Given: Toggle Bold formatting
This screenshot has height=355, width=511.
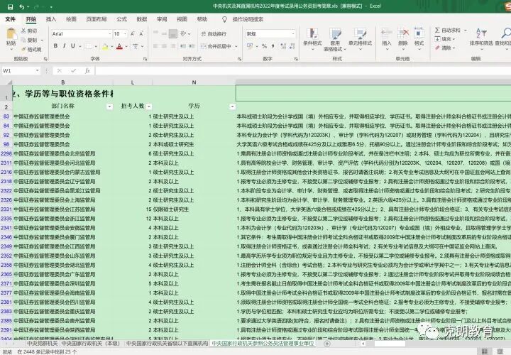Looking at the screenshot, I should (56, 46).
